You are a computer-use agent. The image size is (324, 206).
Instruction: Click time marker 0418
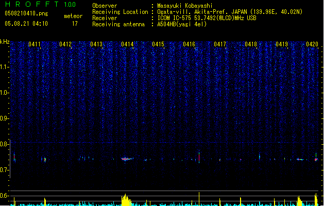click(251, 44)
